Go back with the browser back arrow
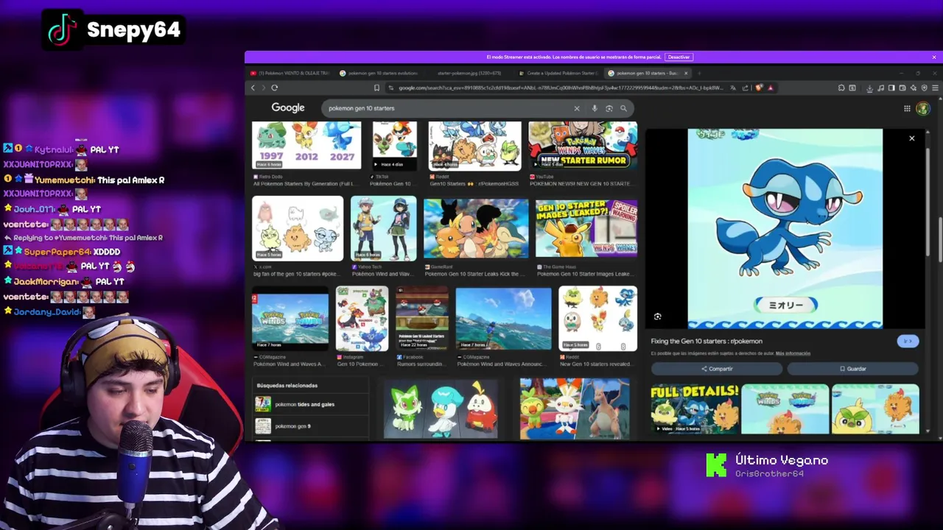 (253, 88)
